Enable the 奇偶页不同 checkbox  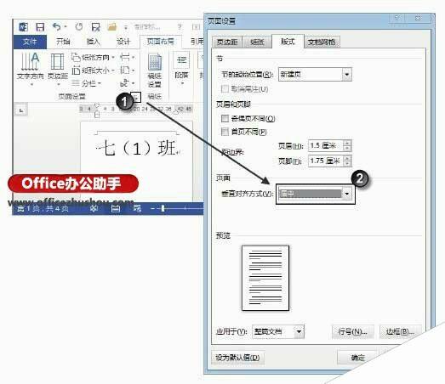point(225,118)
